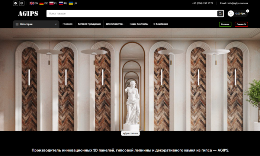Image resolution: width=260 pixels, height=156 pixels.
Task: Go to the Главная menu item
Action: pos(67,24)
